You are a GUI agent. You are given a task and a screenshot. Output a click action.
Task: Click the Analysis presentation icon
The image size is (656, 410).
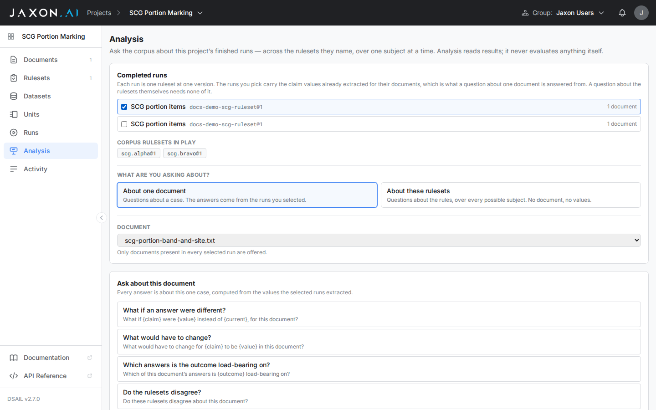[x=14, y=151]
